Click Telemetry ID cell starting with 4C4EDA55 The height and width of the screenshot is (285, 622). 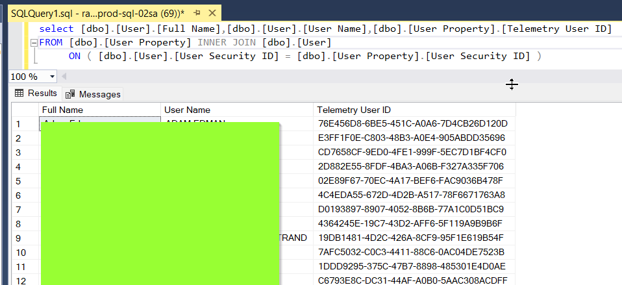[x=412, y=195]
